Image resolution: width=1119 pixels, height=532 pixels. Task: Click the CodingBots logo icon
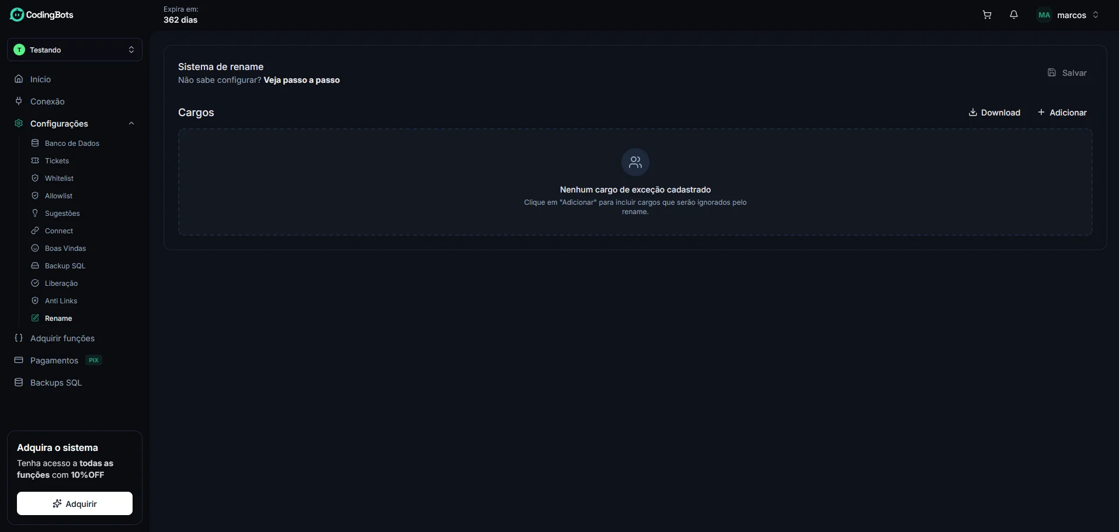(x=17, y=15)
